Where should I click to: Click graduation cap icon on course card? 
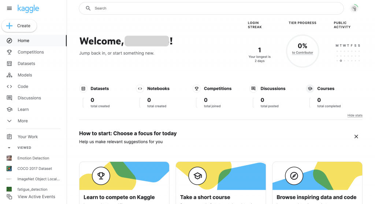click(197, 176)
